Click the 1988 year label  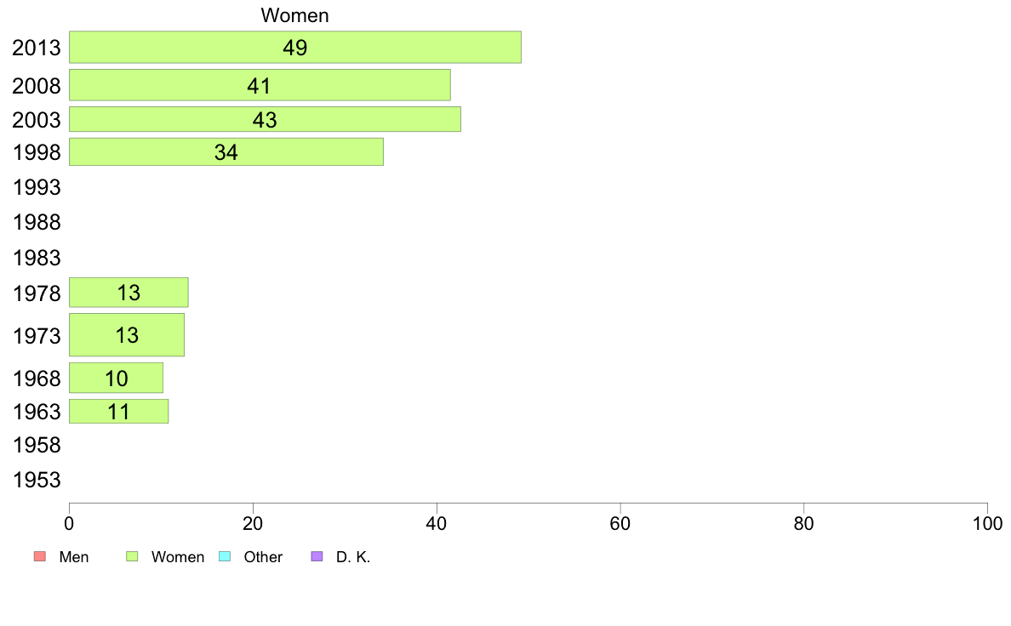37,223
